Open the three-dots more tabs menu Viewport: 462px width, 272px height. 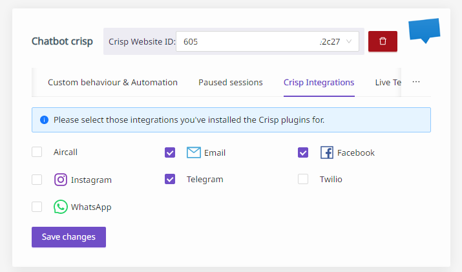[x=416, y=82]
